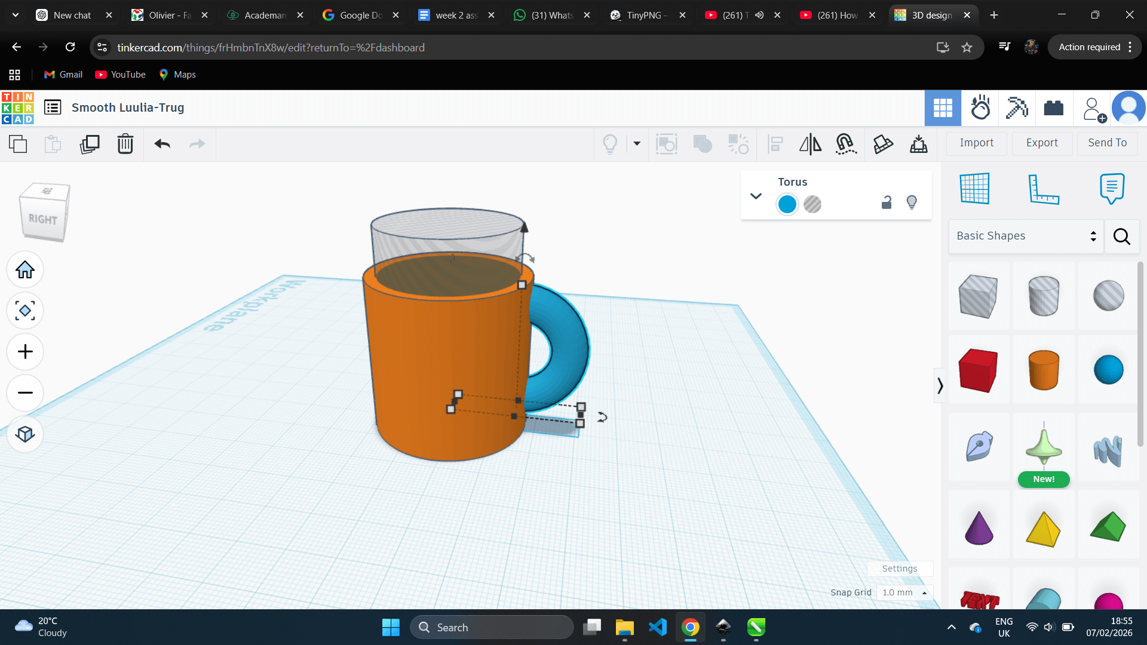Select the blue solid color swatch
This screenshot has width=1147, height=645.
787,204
